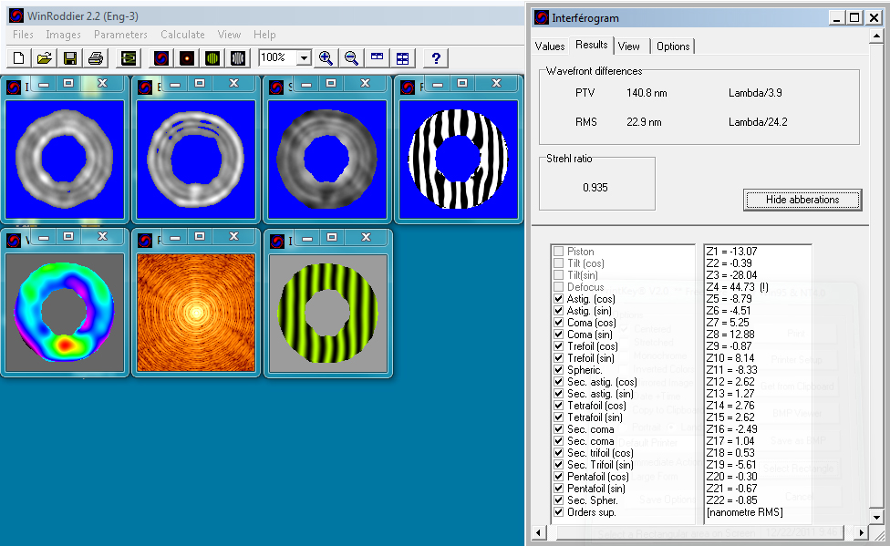Uncheck the Astig. (cos) checkbox

coord(558,299)
